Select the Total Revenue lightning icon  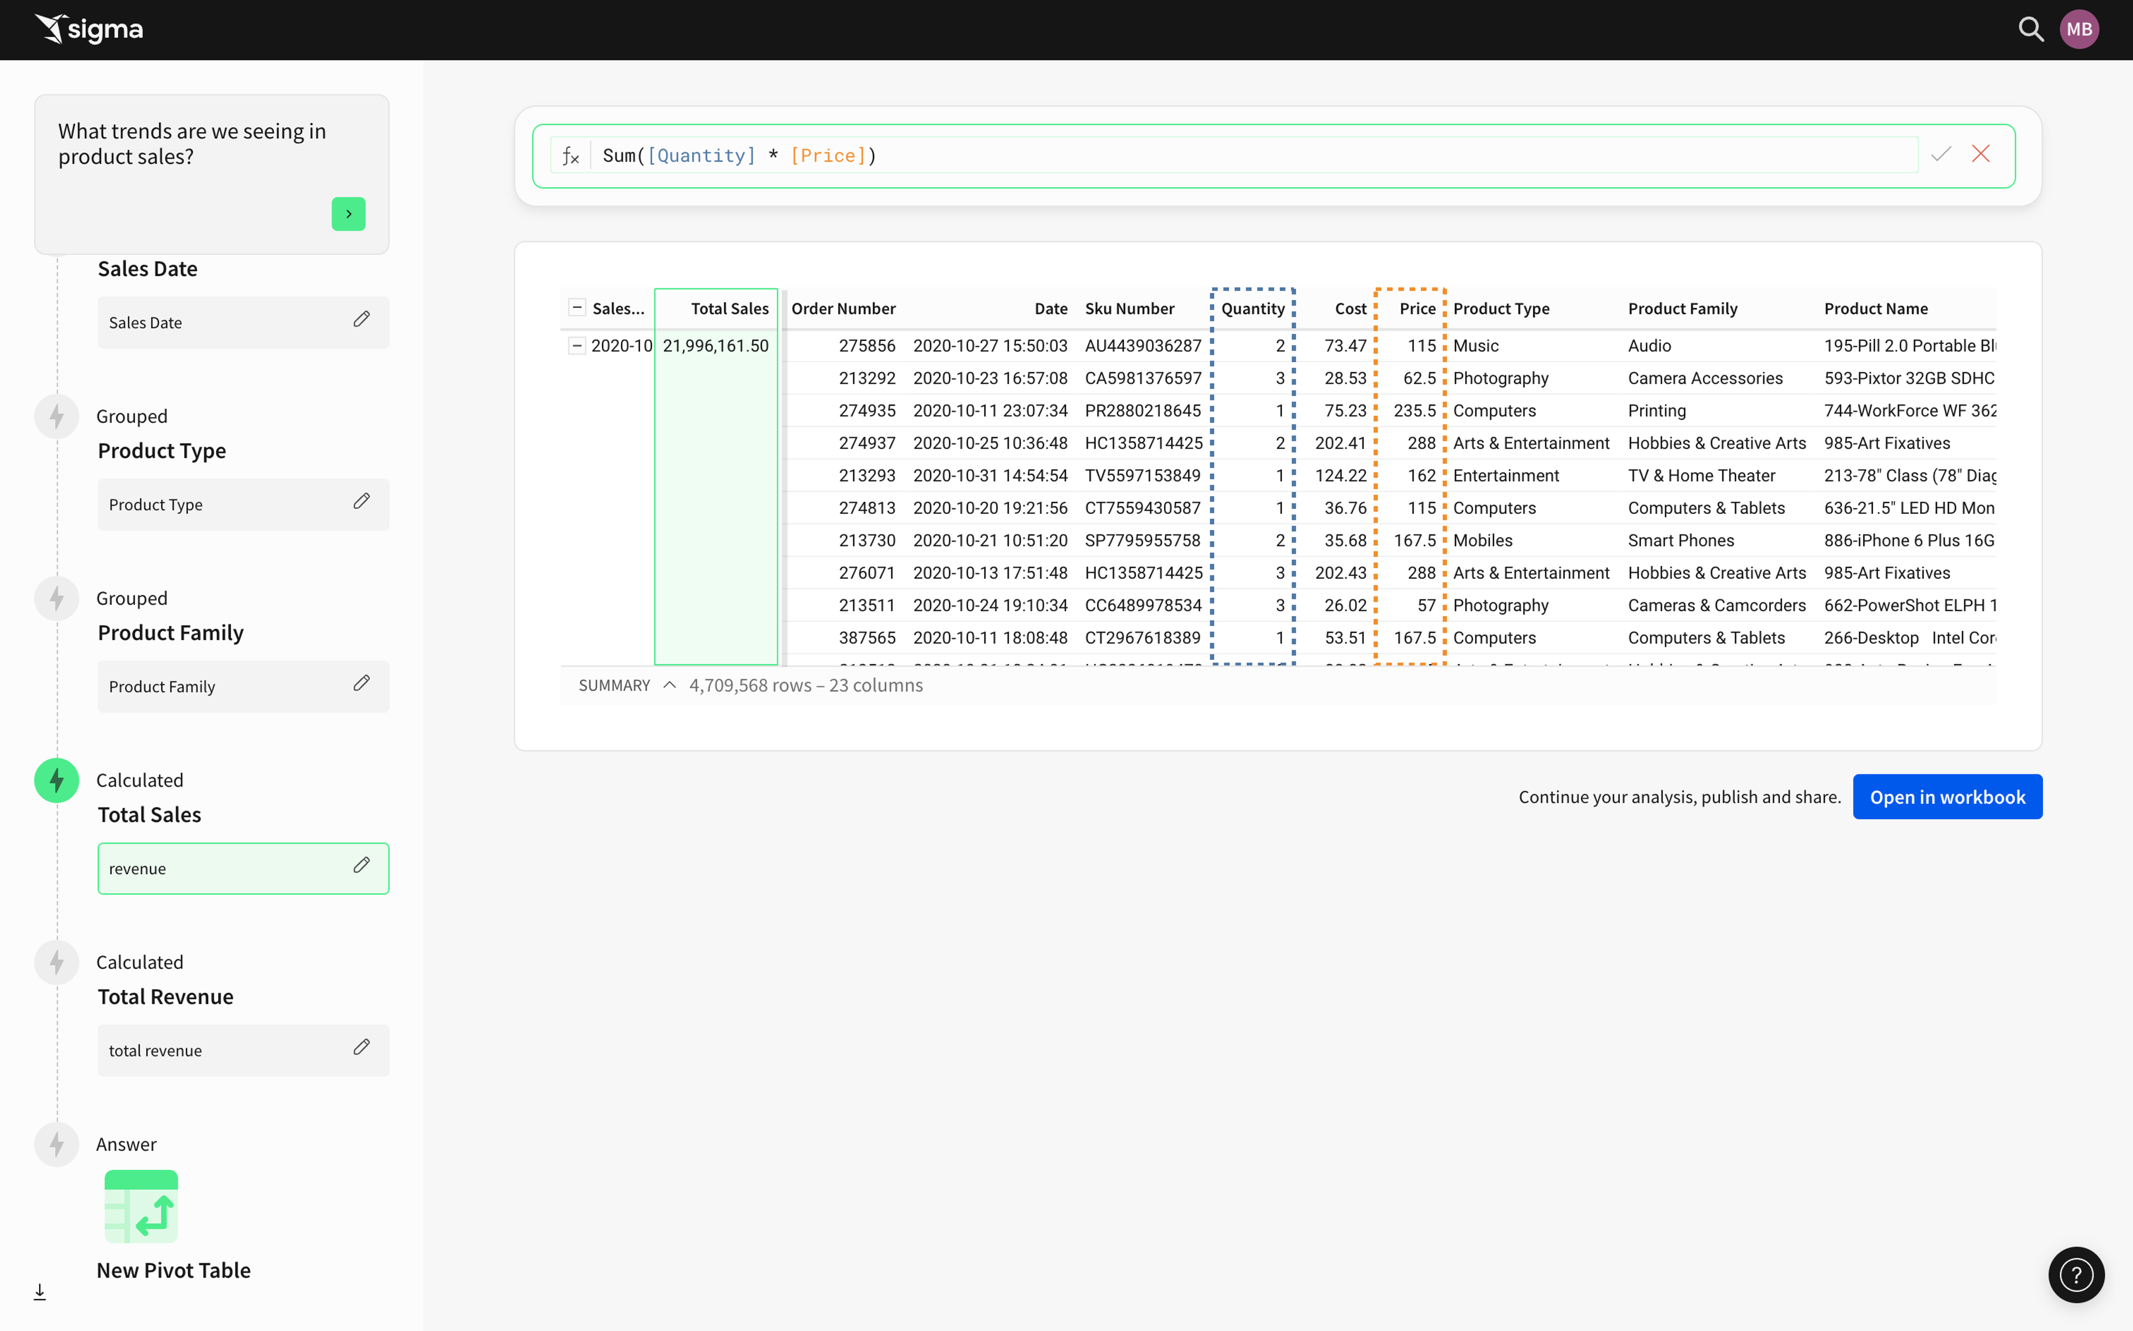click(57, 962)
